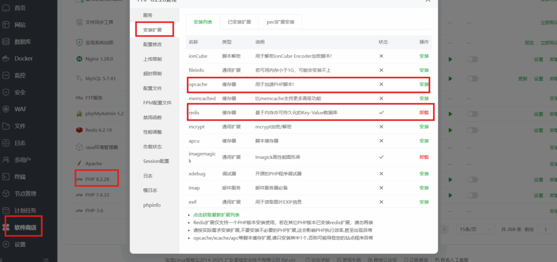Click the Java环境管理器 cube icon
This screenshot has height=262, width=557.
[79, 147]
